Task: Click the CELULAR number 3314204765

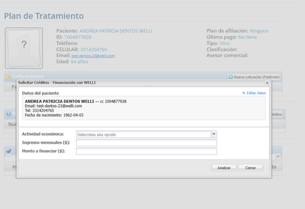Action: click(x=94, y=50)
